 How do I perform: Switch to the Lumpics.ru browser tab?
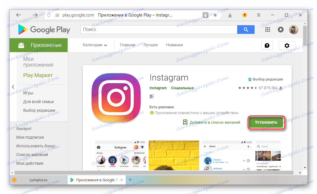(x=38, y=180)
